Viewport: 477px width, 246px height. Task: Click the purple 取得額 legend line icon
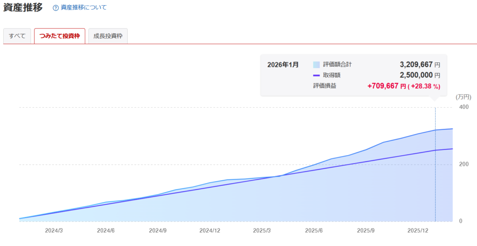coord(316,75)
